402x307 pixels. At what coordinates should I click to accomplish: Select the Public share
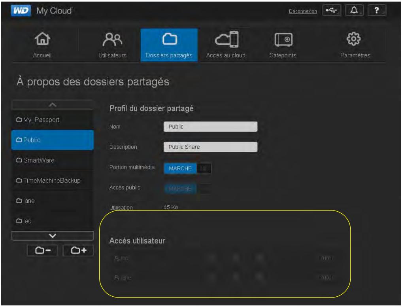[53, 140]
